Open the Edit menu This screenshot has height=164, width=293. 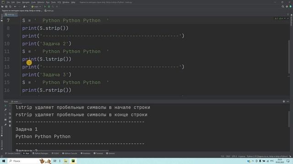13,2
